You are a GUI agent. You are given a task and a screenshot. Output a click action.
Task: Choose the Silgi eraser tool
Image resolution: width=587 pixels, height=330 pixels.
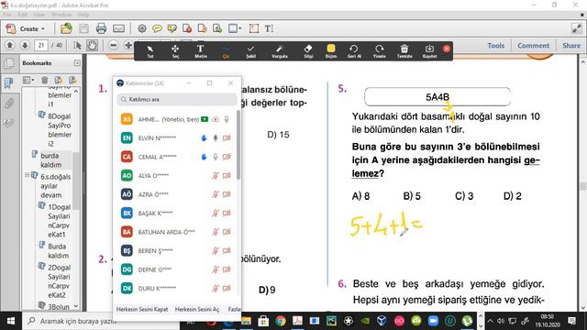pyautogui.click(x=308, y=51)
